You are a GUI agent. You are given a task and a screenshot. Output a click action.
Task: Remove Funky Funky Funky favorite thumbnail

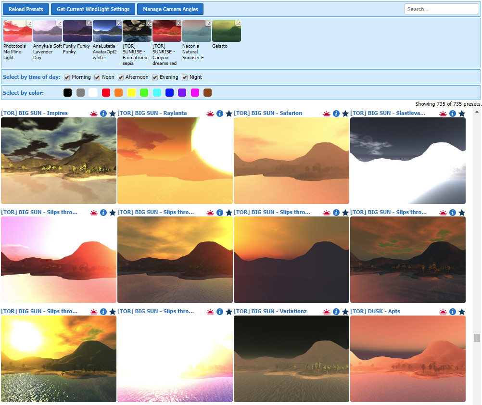[x=89, y=23]
